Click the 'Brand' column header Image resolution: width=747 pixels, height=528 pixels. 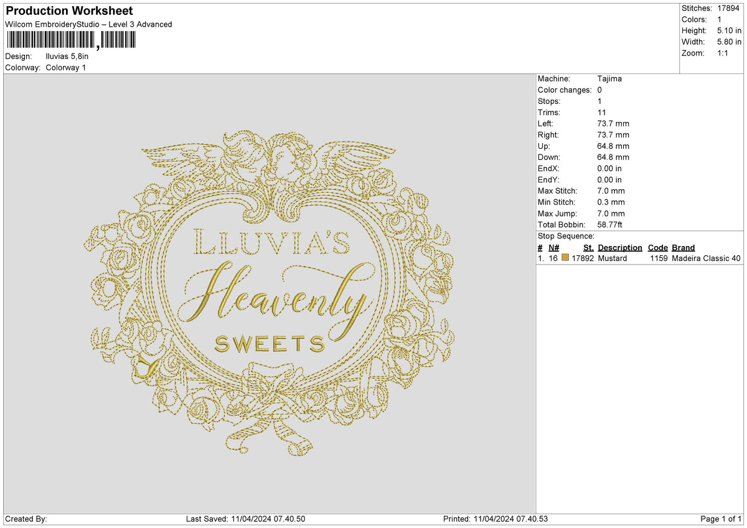pyautogui.click(x=684, y=247)
